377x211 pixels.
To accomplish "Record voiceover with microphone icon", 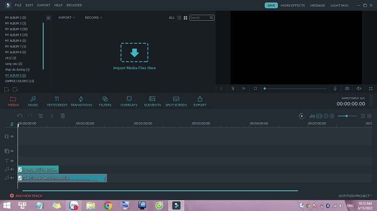I will pyautogui.click(x=335, y=88).
